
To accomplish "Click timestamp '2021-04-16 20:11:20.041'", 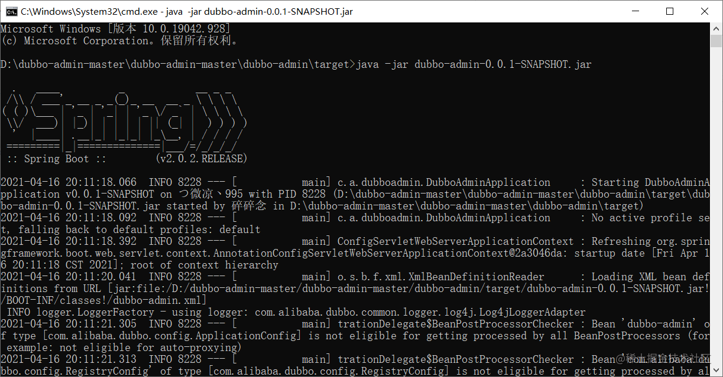I will 69,277.
